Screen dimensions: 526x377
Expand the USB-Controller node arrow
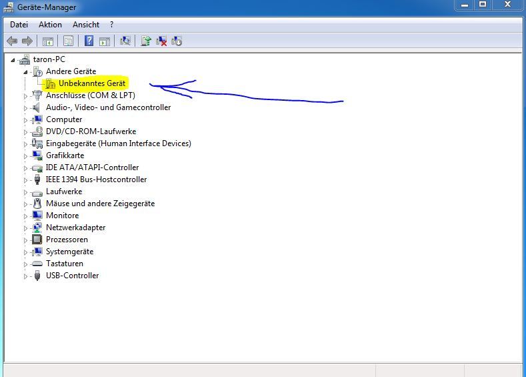point(25,277)
